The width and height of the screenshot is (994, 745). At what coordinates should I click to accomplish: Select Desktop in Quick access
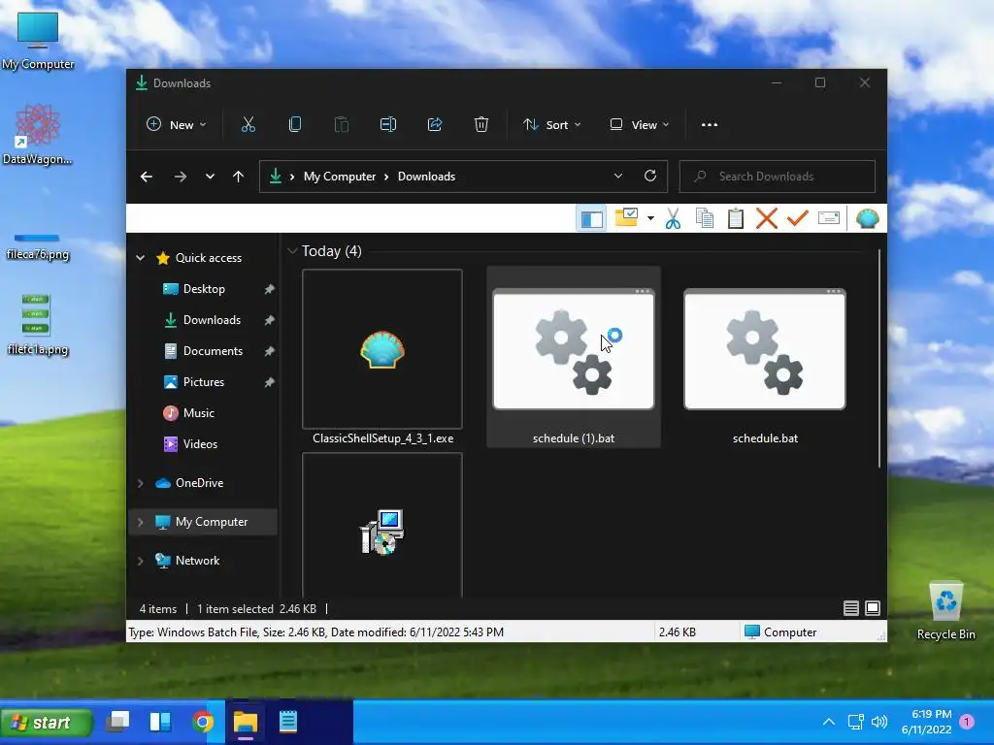203,289
